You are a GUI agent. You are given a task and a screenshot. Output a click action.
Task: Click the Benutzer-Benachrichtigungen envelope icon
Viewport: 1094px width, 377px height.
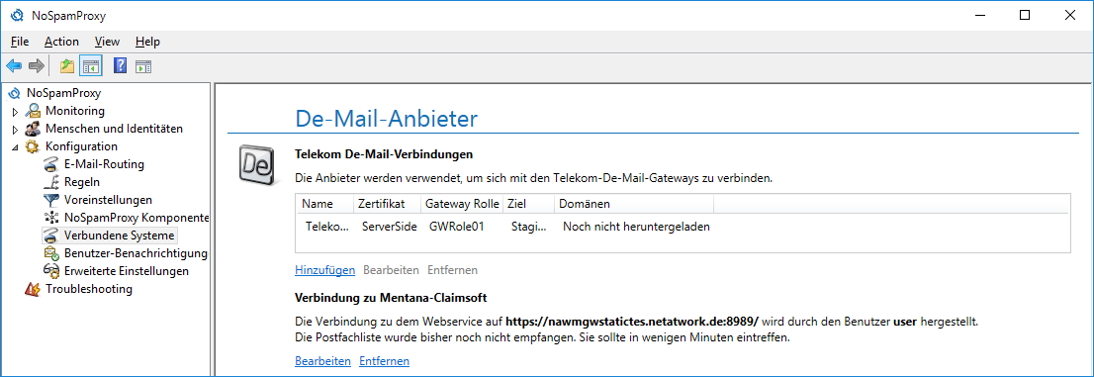[x=50, y=252]
